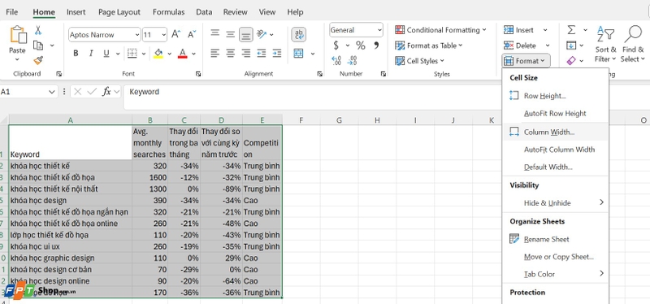The width and height of the screenshot is (650, 304).
Task: Increase font size with larger A
Action: tap(175, 34)
